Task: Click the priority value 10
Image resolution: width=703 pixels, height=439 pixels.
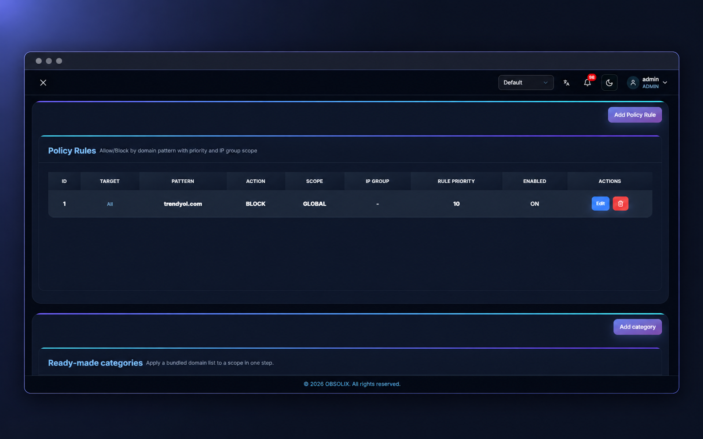Action: [456, 204]
